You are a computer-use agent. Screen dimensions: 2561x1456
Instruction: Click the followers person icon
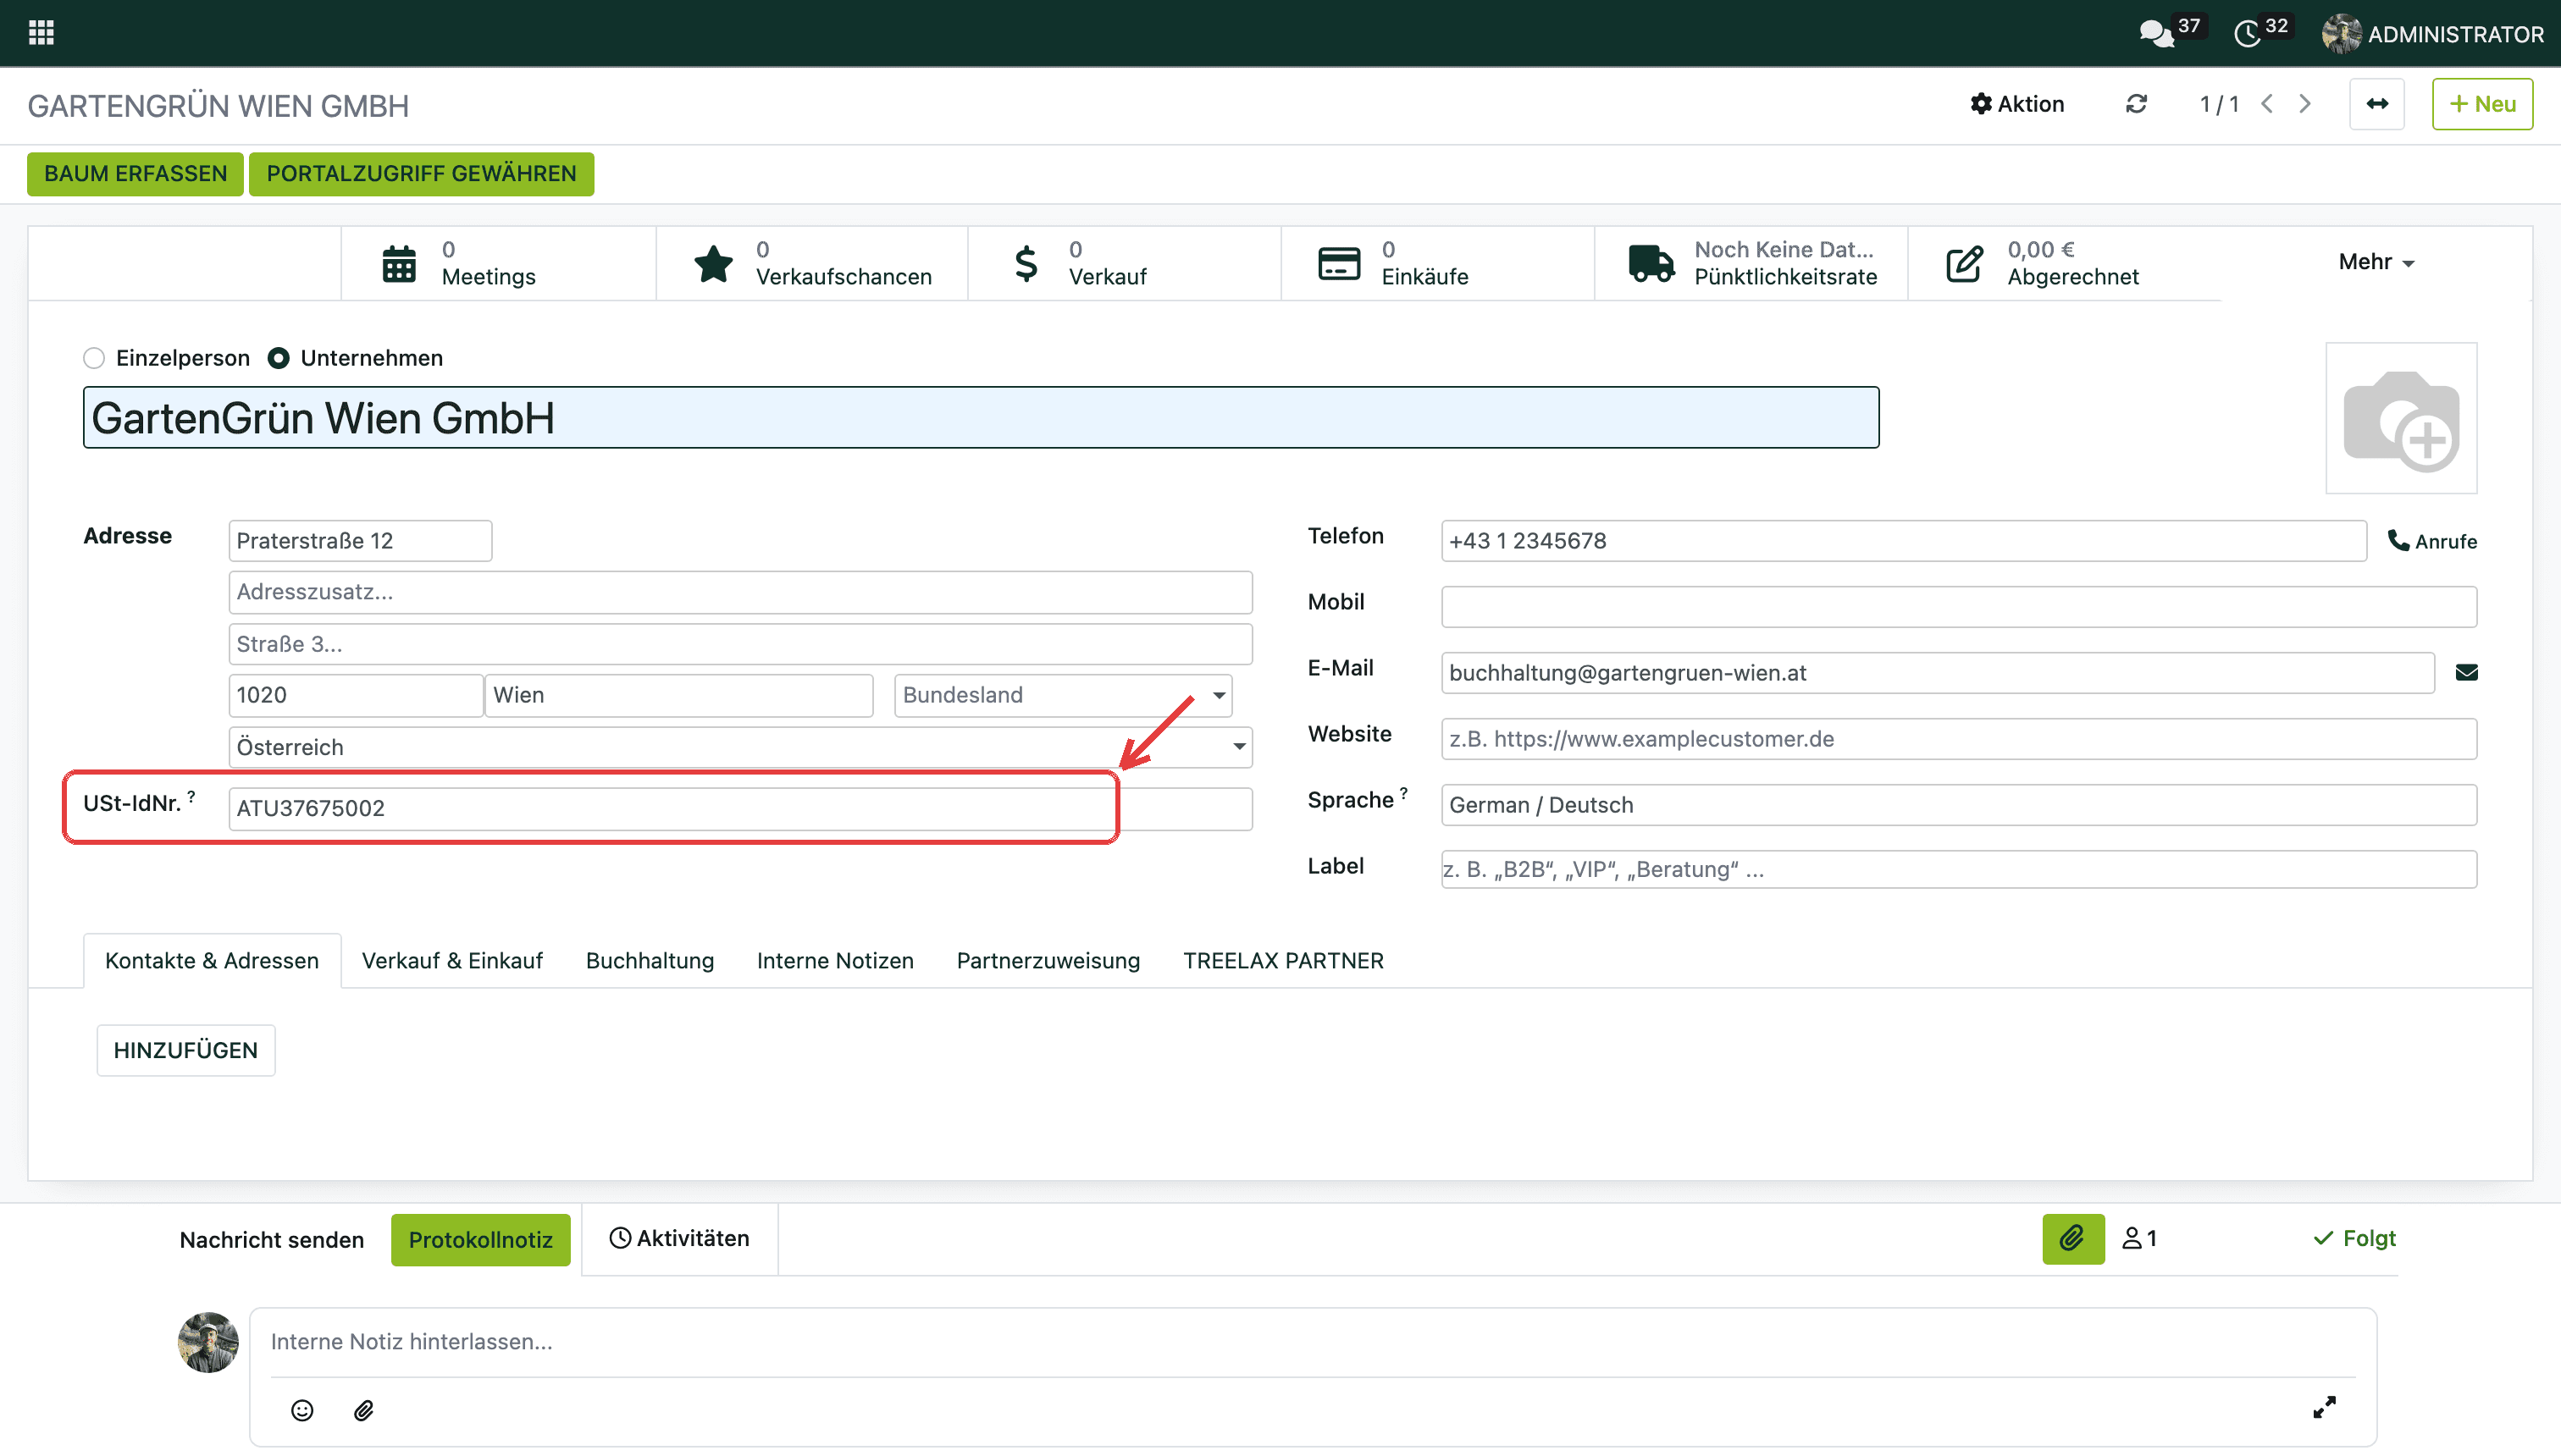(x=2139, y=1239)
